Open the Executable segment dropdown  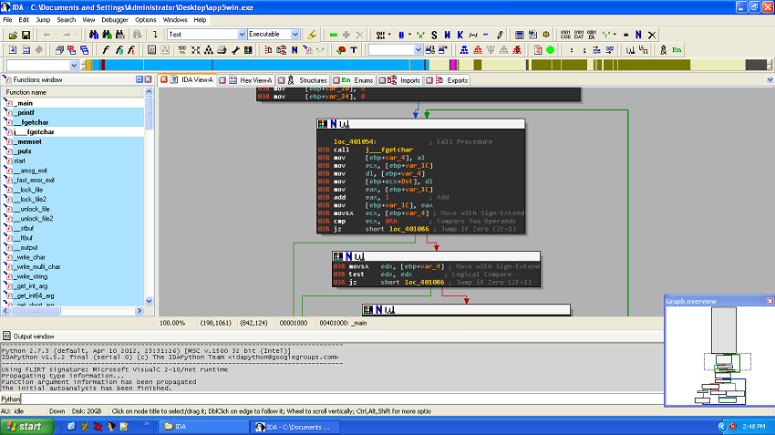click(295, 35)
